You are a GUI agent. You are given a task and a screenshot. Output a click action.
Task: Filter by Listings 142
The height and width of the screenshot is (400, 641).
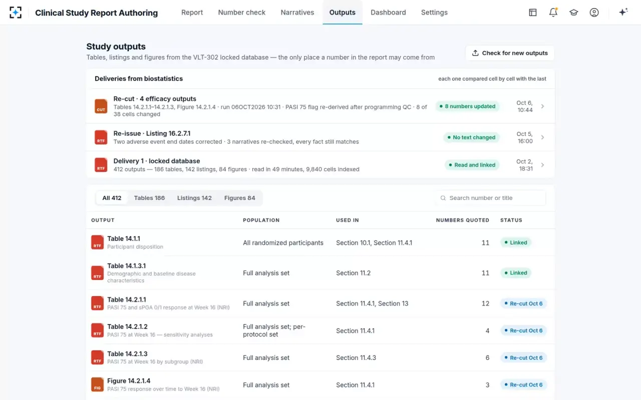click(194, 198)
